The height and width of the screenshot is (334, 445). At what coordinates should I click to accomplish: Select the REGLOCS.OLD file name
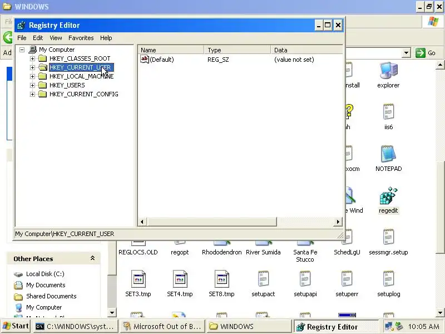[x=138, y=252]
